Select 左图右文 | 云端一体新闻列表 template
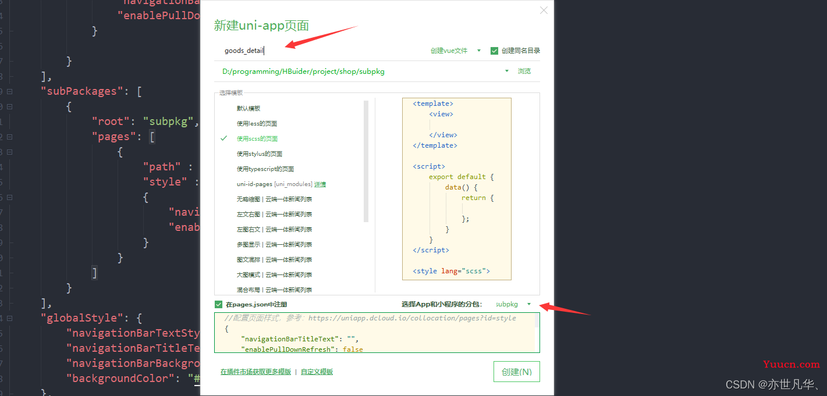Viewport: 827px width, 396px height. pos(274,230)
